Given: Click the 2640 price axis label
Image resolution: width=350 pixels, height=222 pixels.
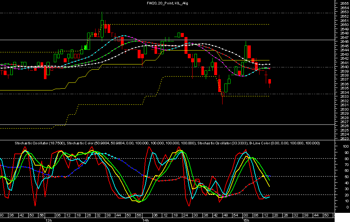Looking at the screenshot, I should click(345, 67).
